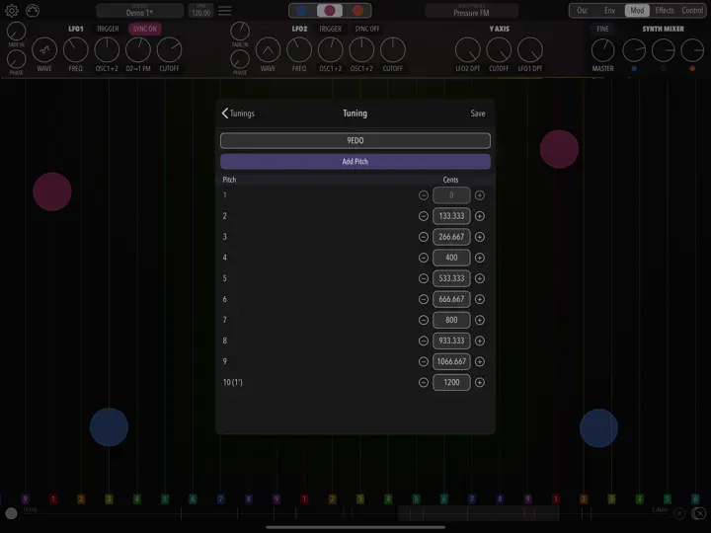This screenshot has height=533, width=711.
Task: Click plus icon on pitch 7 row
Action: [480, 320]
